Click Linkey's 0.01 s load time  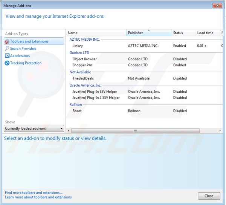(x=202, y=46)
